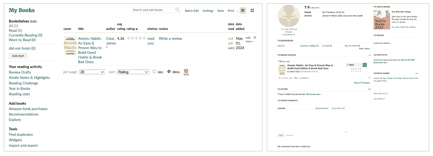Open Year in Books sidebar link
433x156 pixels.
coord(20,89)
